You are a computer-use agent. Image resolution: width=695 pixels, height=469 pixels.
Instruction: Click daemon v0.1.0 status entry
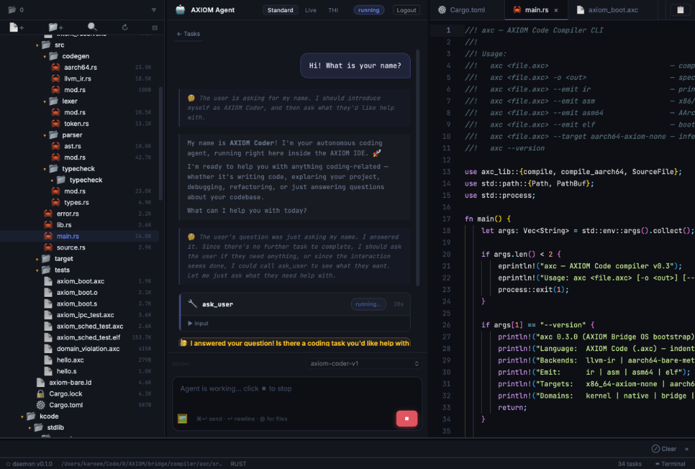[29, 464]
